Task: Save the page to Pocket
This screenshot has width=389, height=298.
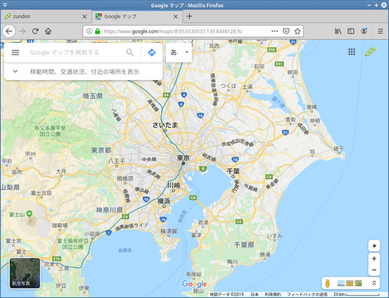Action: 286,31
